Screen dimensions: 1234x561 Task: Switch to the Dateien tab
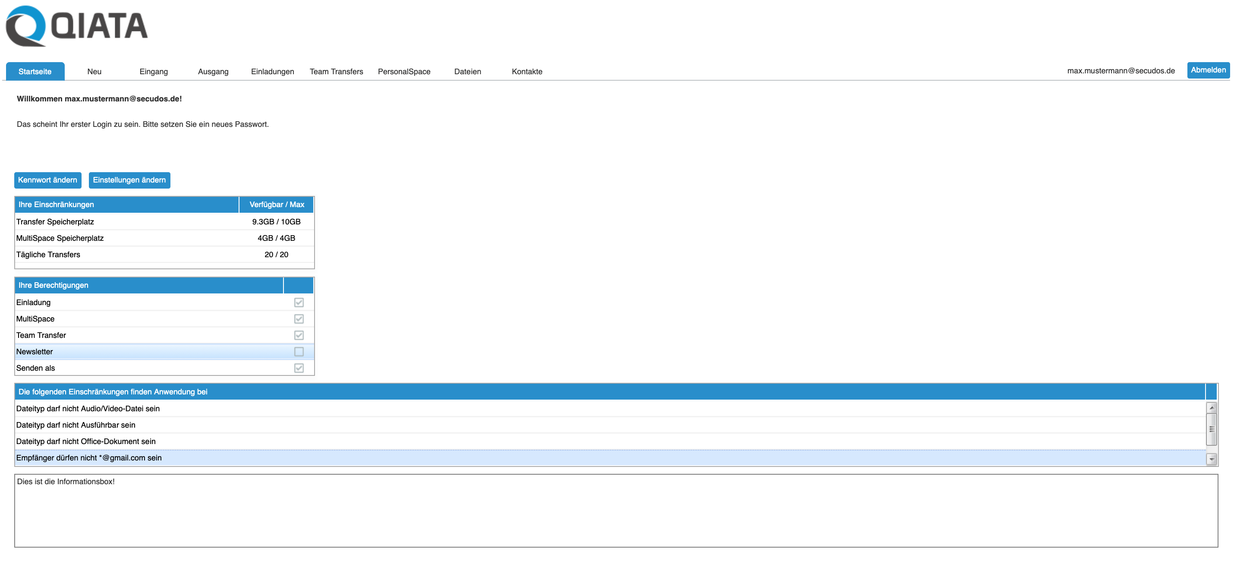468,71
